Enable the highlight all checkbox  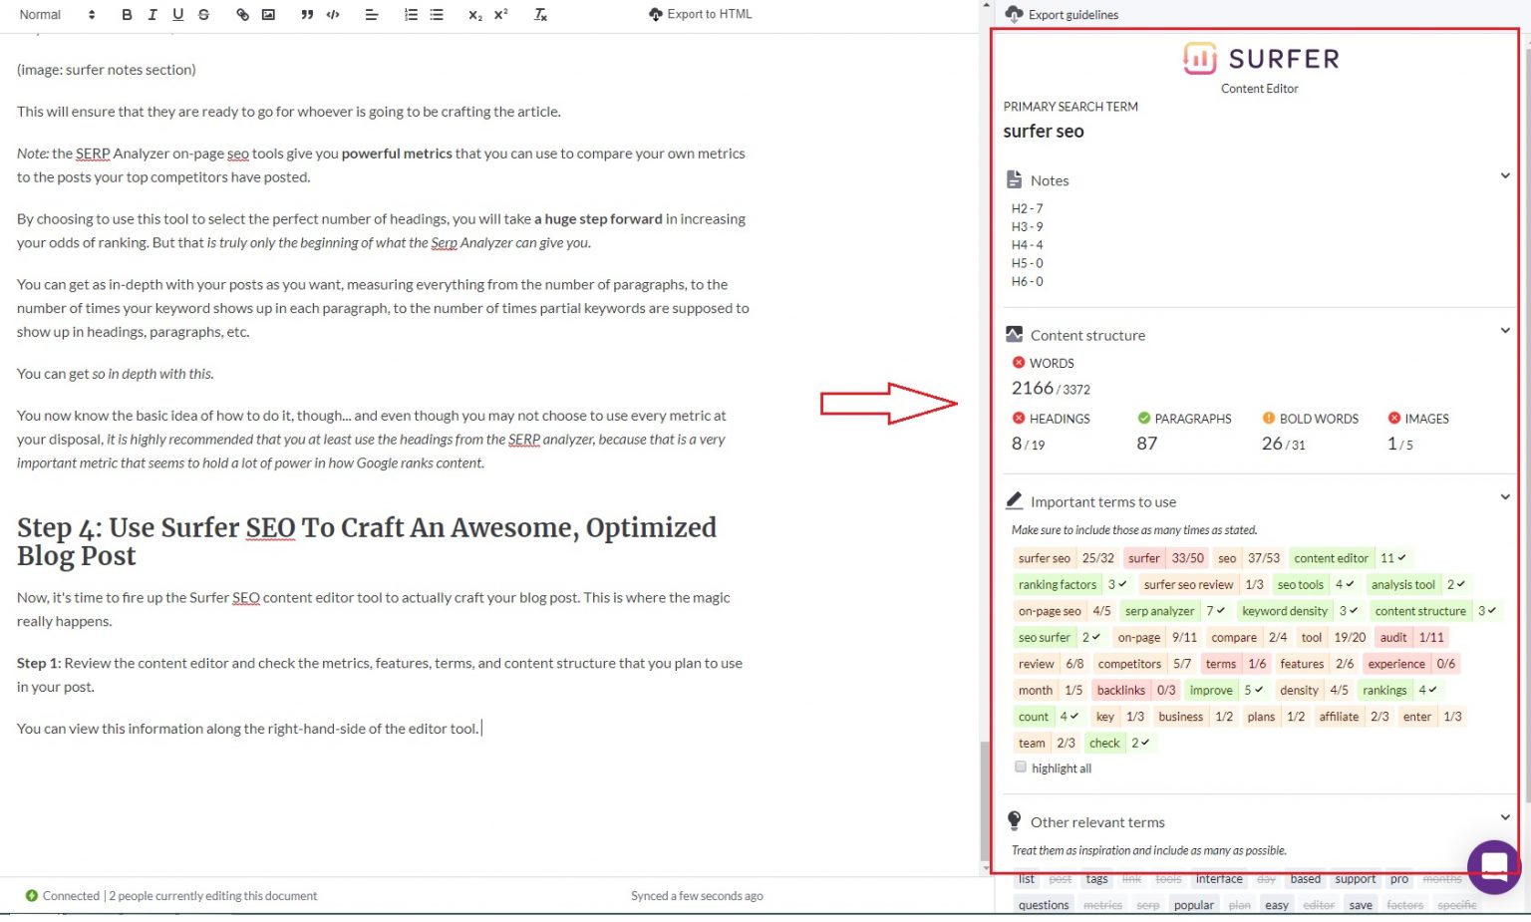[1020, 768]
